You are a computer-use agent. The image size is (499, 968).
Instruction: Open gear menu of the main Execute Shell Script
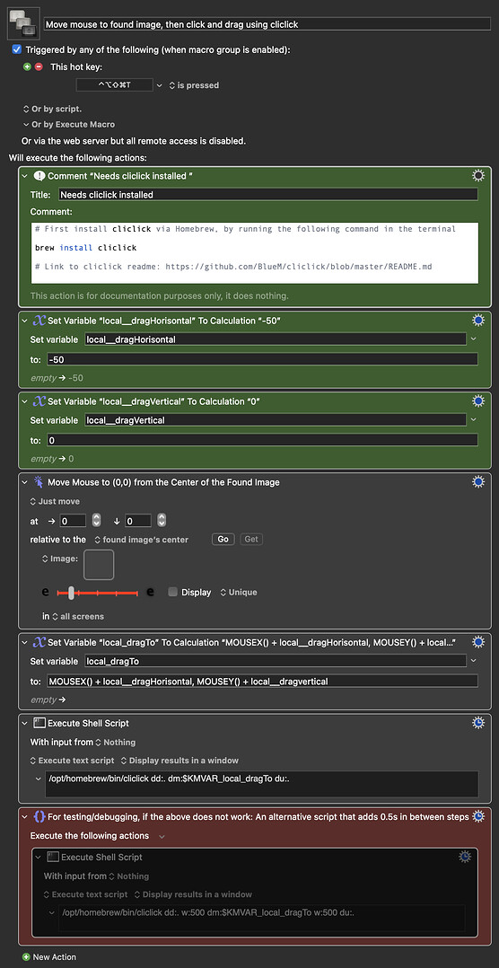pyautogui.click(x=478, y=723)
